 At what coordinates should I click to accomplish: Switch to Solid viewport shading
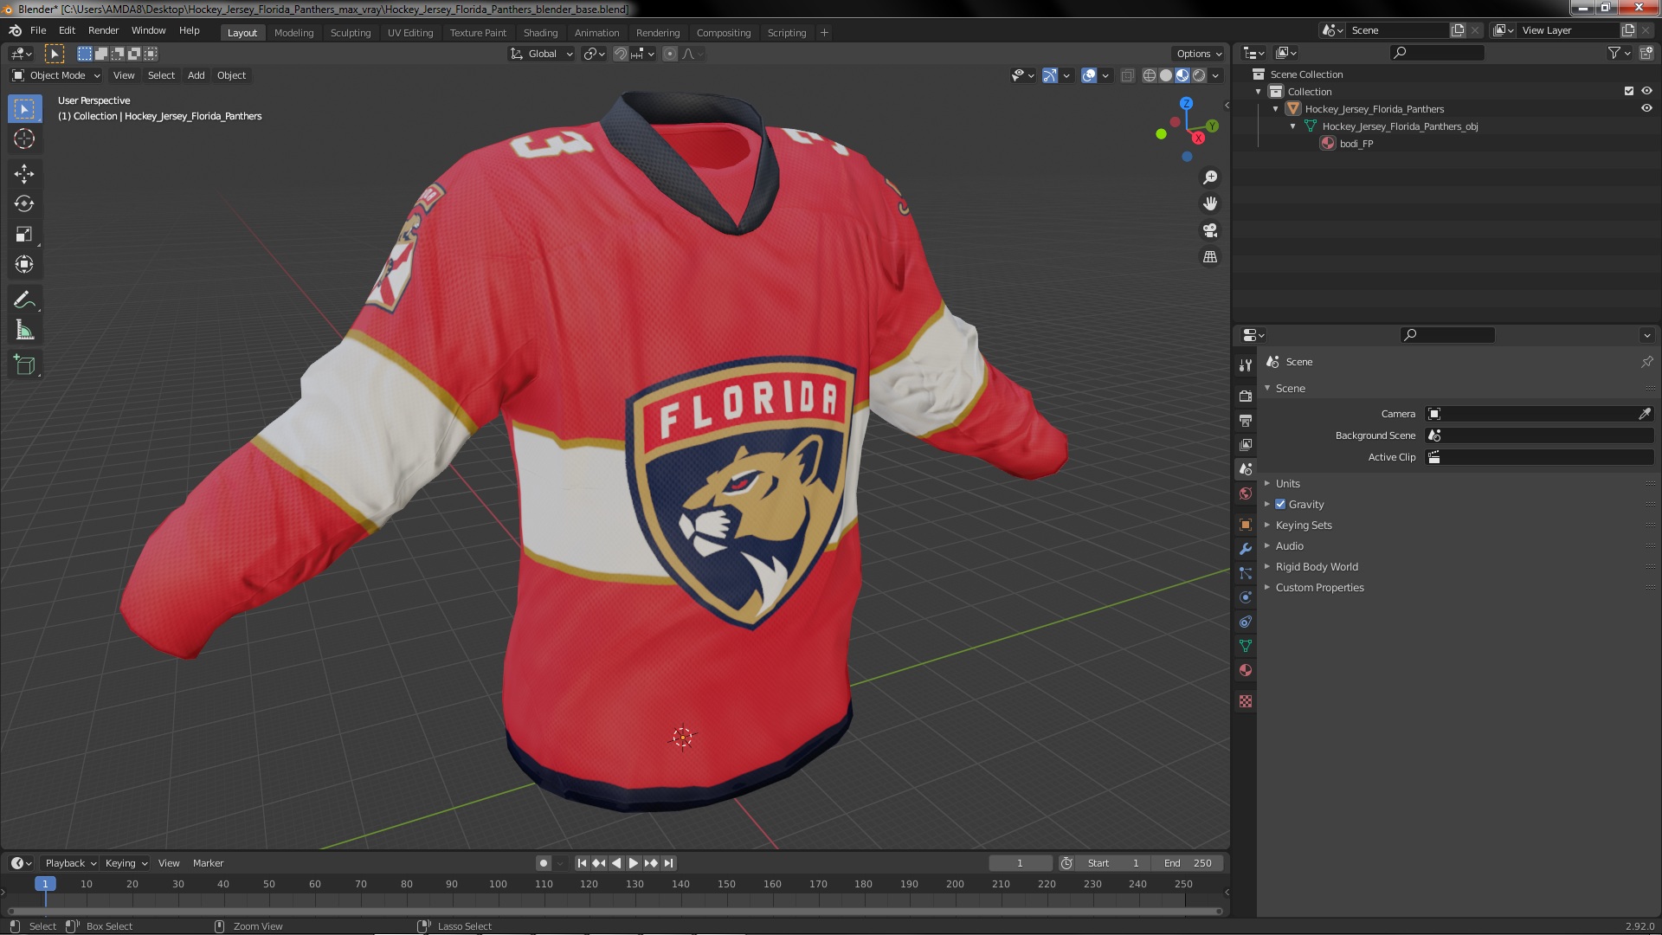pos(1166,75)
